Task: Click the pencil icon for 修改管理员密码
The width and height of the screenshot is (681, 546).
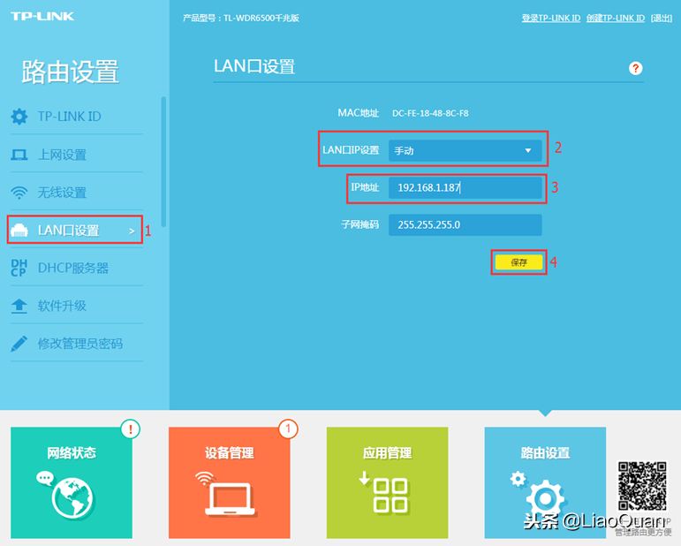Action: point(19,344)
